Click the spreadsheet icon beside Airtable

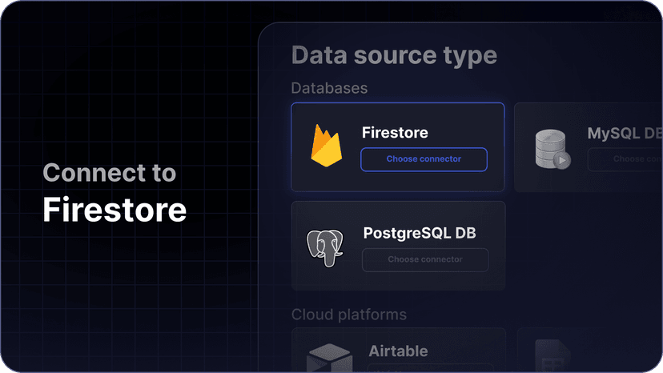[x=552, y=355]
